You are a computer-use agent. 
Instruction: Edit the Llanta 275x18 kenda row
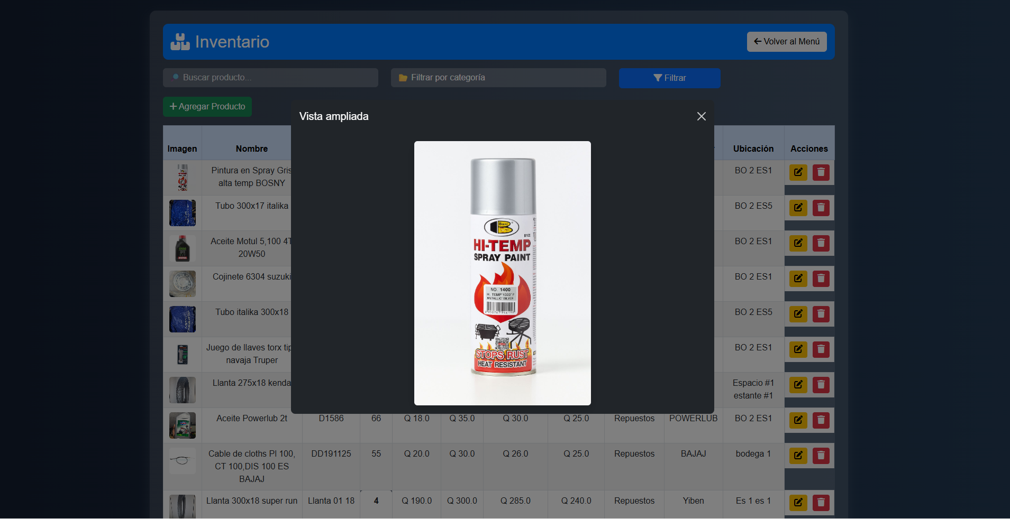tap(798, 385)
